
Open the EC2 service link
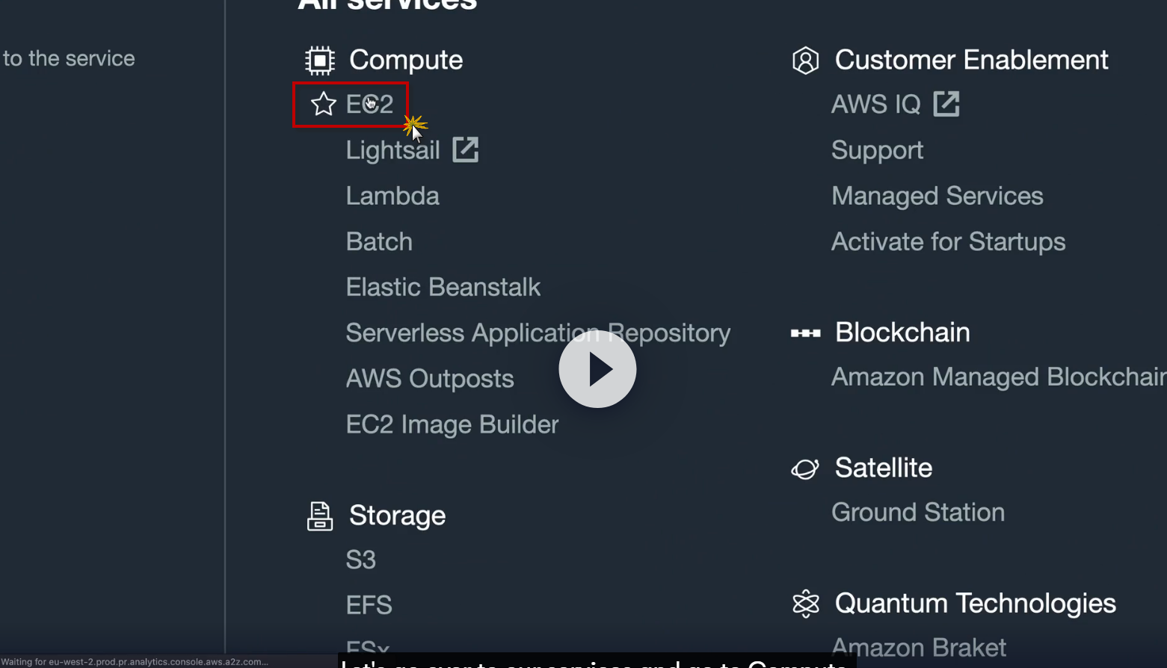pos(370,104)
